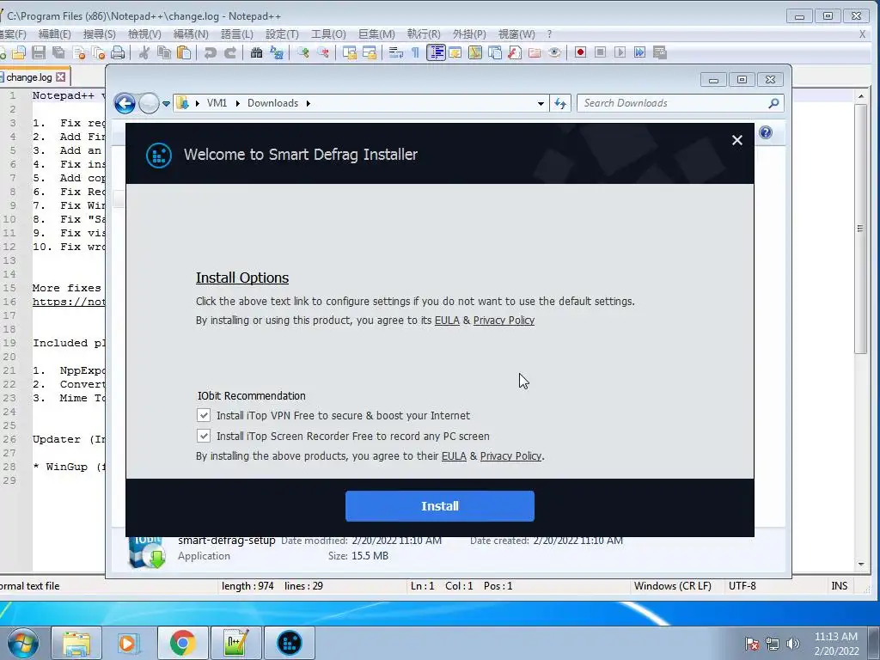This screenshot has height=660, width=880.
Task: Open the 外掛(P) menu
Action: 469,34
